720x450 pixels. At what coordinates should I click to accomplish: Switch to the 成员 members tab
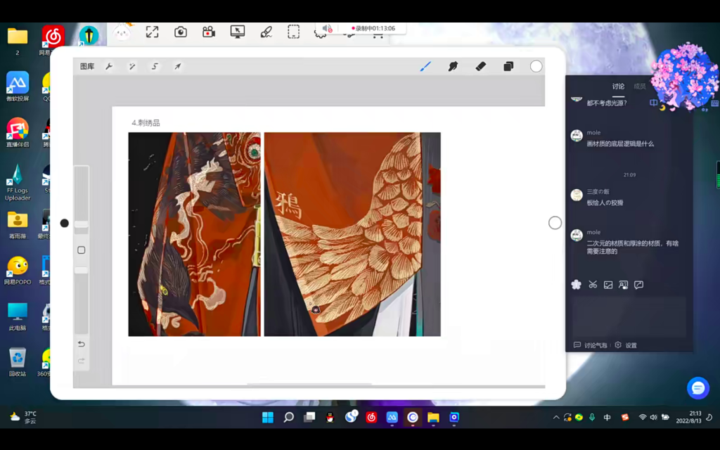pos(640,86)
